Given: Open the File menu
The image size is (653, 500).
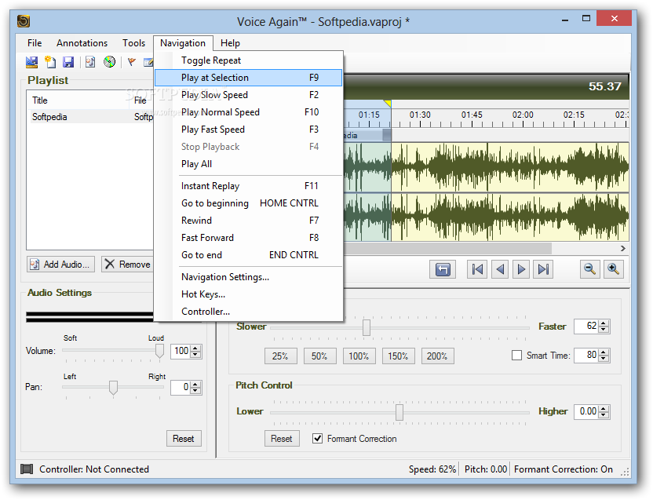Looking at the screenshot, I should 35,43.
